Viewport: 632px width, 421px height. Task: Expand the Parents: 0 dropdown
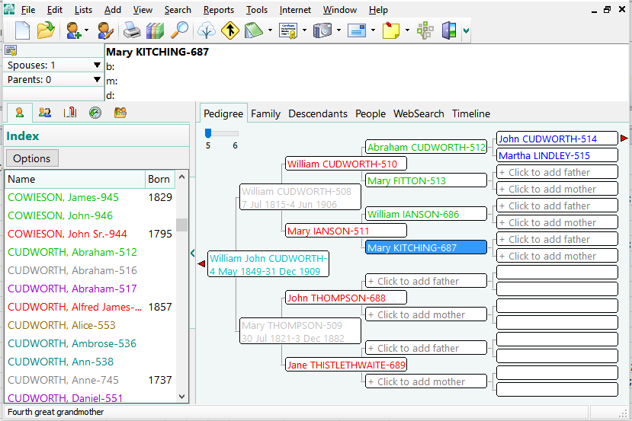97,80
